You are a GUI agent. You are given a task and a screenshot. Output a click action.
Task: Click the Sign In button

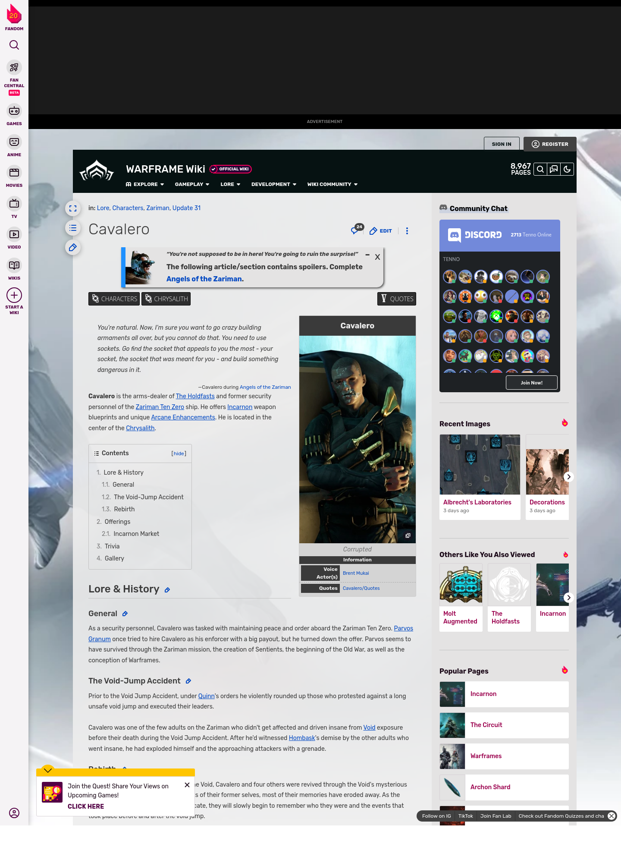[502, 144]
